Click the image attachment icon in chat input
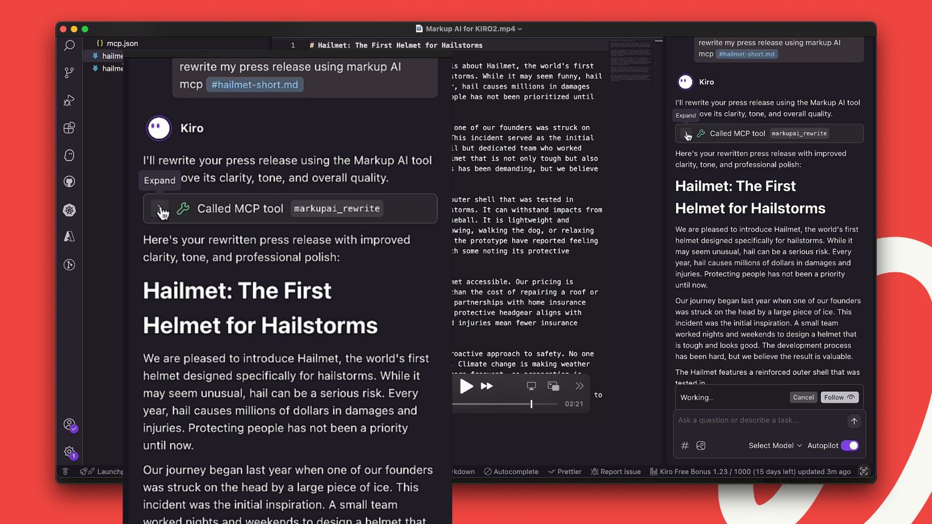The width and height of the screenshot is (932, 524). coord(701,445)
